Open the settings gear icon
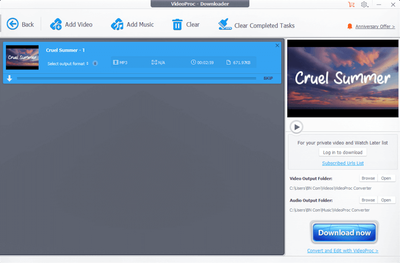400x263 pixels. [364, 4]
